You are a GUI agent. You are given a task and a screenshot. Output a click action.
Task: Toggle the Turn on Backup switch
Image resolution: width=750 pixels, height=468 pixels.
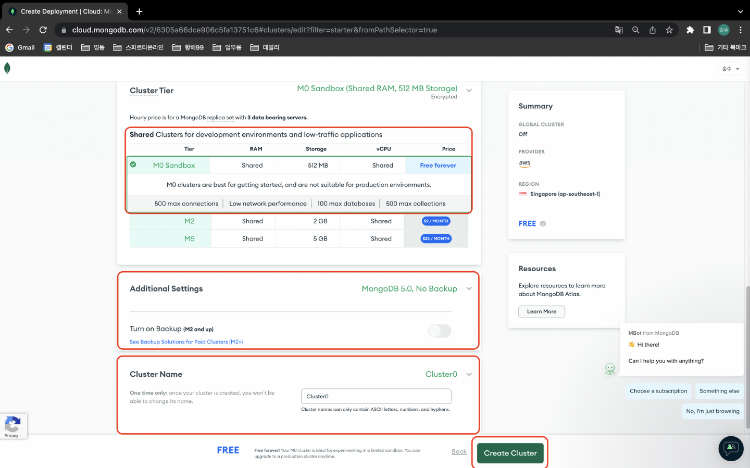tap(440, 331)
